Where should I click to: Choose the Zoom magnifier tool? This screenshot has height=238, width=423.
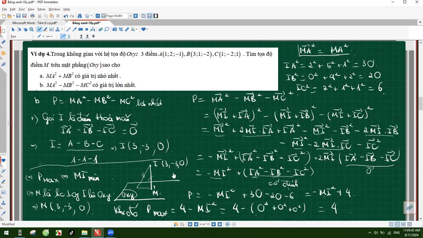[31, 29]
